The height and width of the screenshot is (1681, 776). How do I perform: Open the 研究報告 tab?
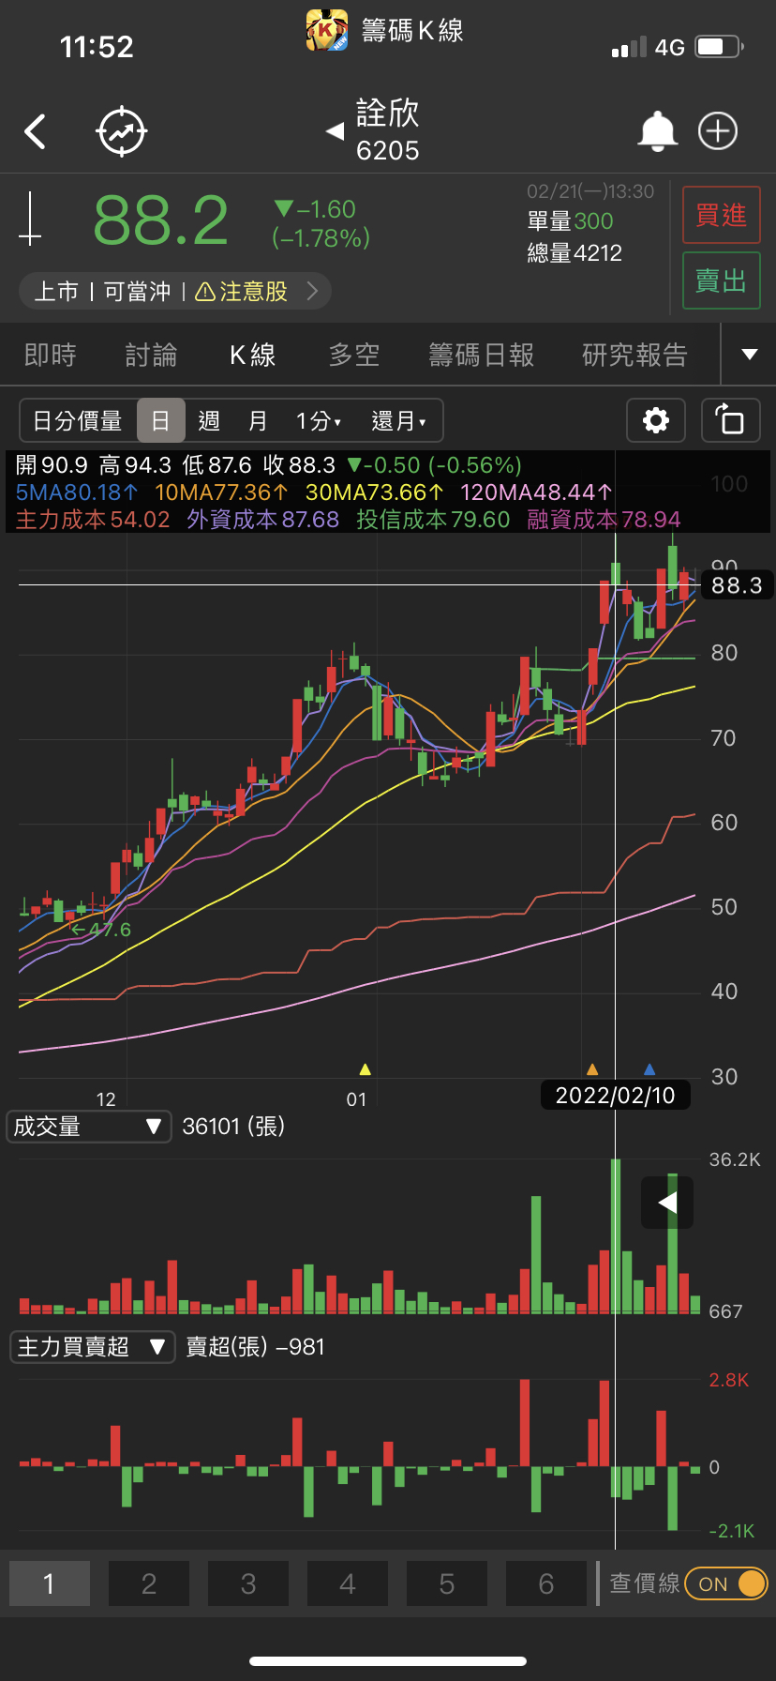(x=634, y=355)
